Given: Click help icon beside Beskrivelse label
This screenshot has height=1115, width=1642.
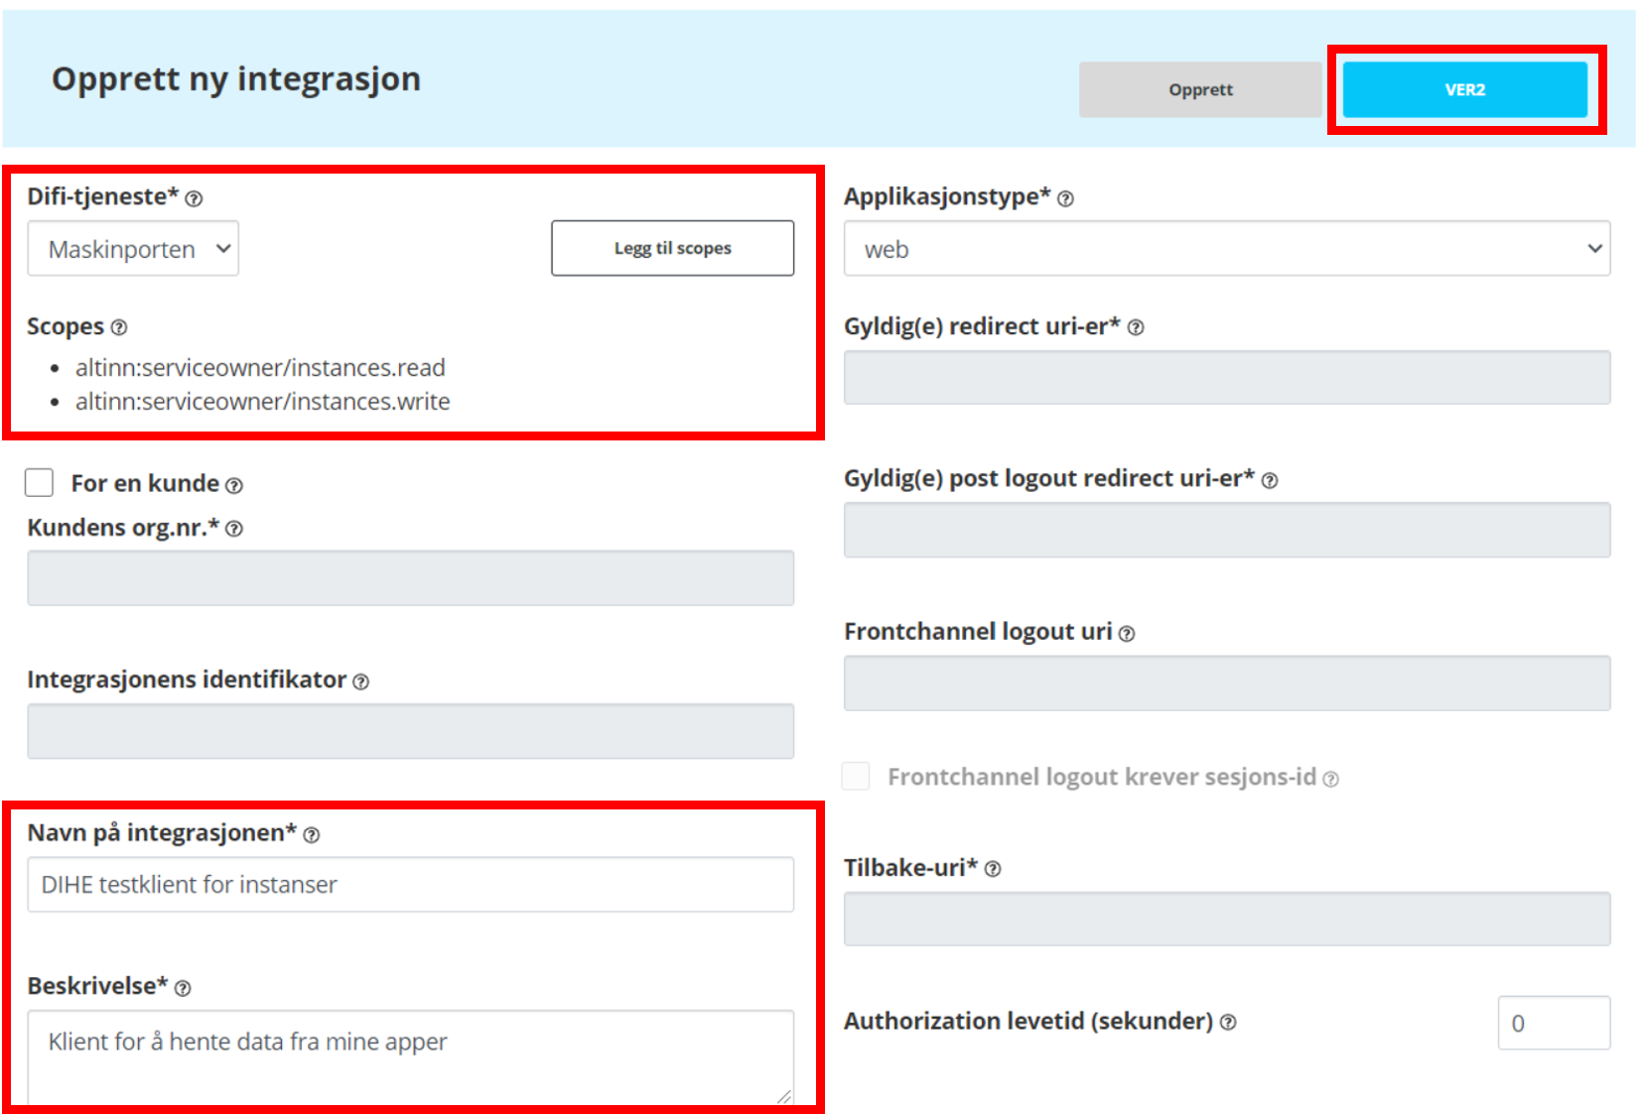Looking at the screenshot, I should (183, 988).
